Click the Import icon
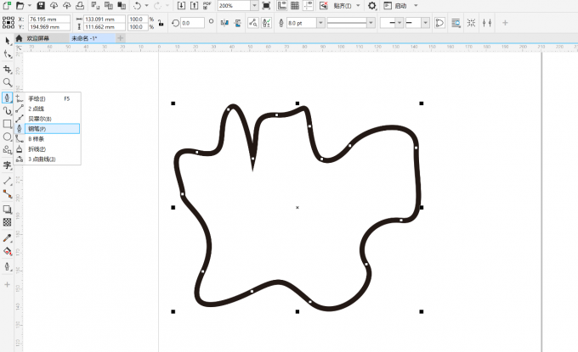This screenshot has height=352, width=578. [x=181, y=6]
